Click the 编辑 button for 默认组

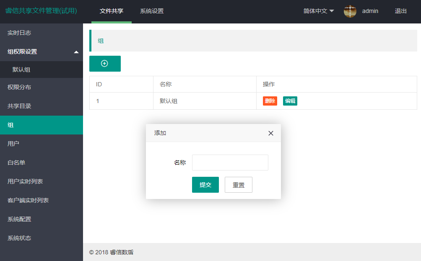point(290,101)
